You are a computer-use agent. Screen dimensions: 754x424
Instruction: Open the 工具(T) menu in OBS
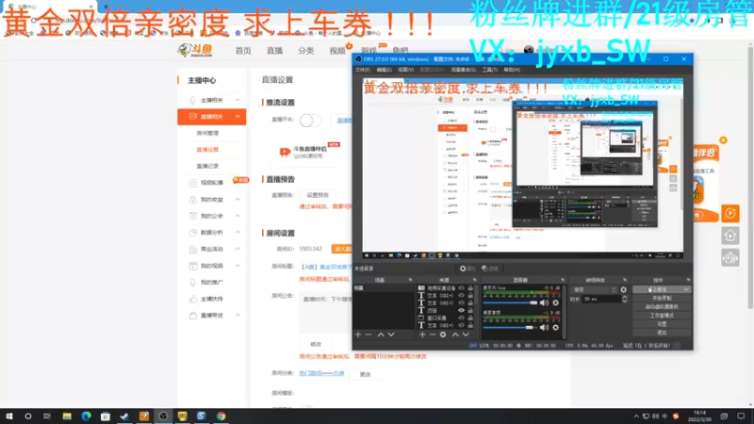[489, 70]
